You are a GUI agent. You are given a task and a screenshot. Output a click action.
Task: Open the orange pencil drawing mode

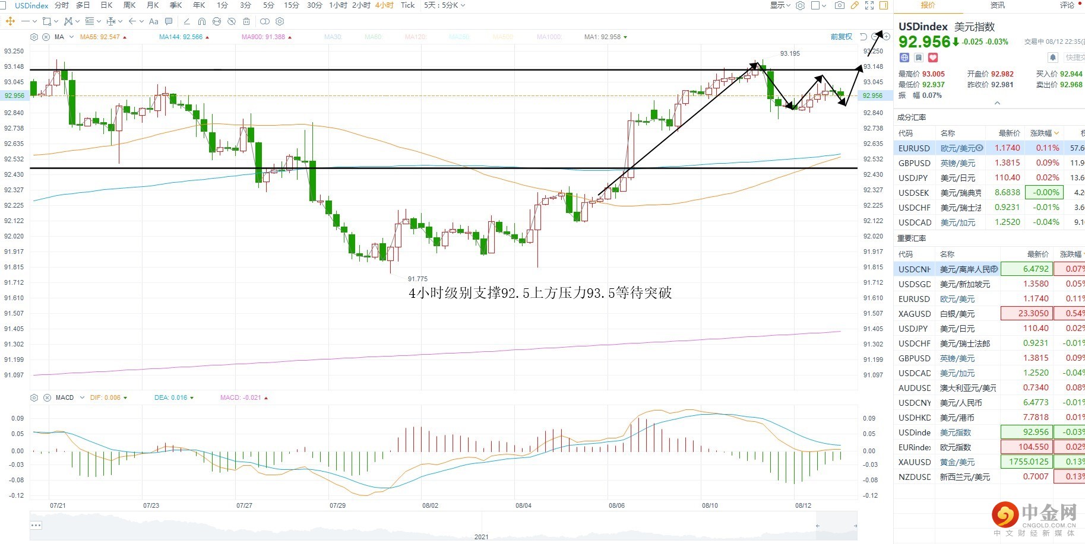pyautogui.click(x=855, y=5)
